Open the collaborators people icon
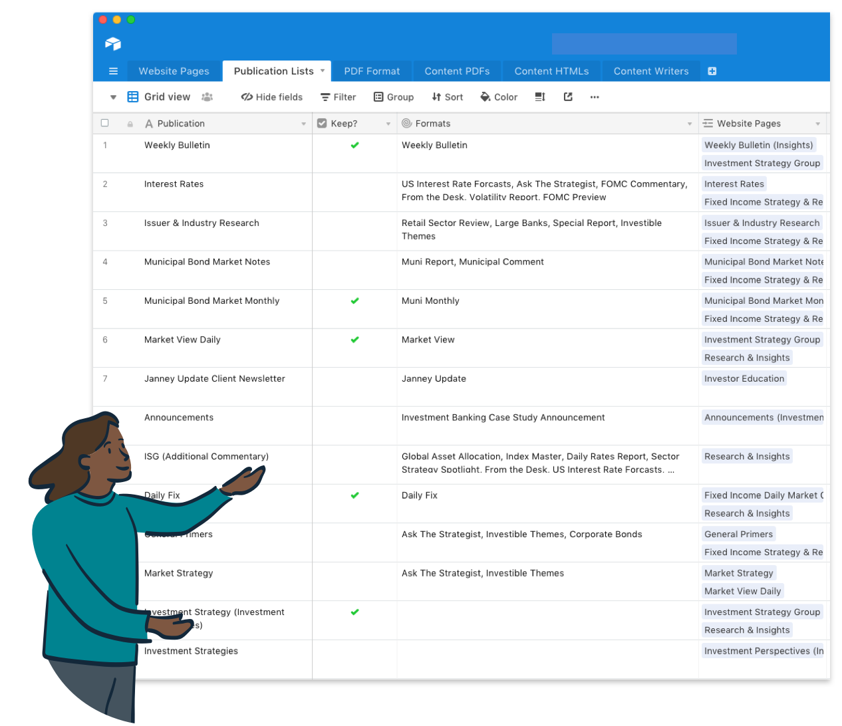Image resolution: width=842 pixels, height=726 pixels. (207, 97)
